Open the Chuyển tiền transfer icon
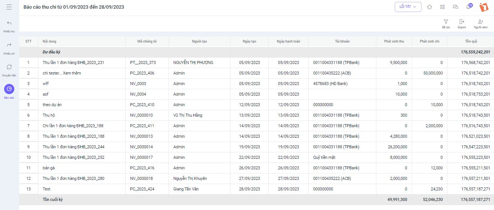The width and height of the screenshot is (494, 210). pyautogui.click(x=9, y=67)
